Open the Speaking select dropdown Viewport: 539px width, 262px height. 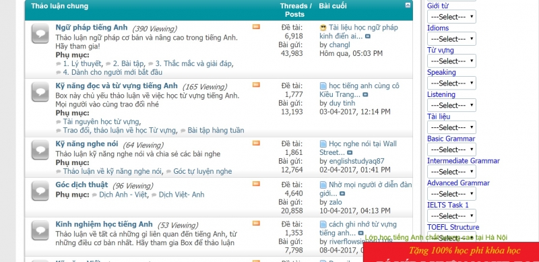tap(451, 84)
